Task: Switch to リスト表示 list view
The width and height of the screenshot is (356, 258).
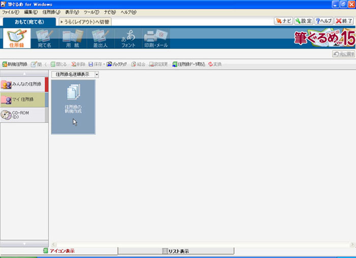Action: pyautogui.click(x=175, y=251)
